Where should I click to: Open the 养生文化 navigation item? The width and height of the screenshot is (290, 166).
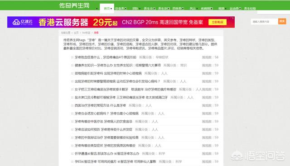click(x=150, y=9)
